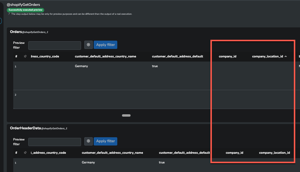Select row 2 in the Orders table
Viewport: 300px width, 172px height.
click(16, 95)
